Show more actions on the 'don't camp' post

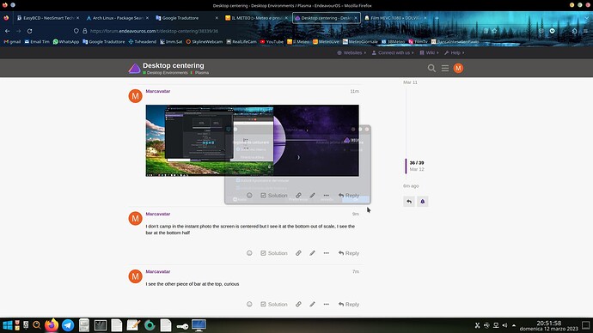[326, 253]
